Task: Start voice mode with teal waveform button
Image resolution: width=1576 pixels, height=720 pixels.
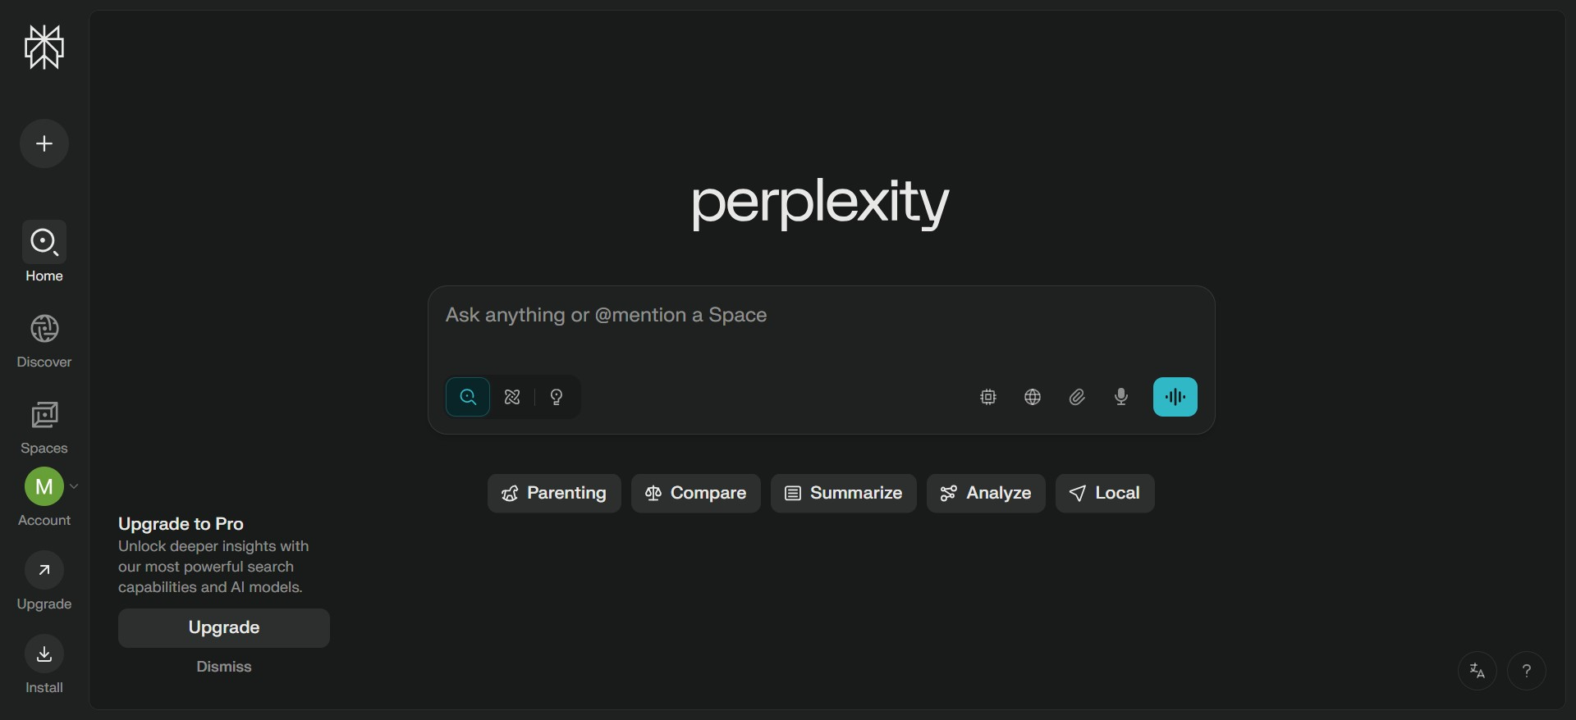Action: [x=1175, y=397]
